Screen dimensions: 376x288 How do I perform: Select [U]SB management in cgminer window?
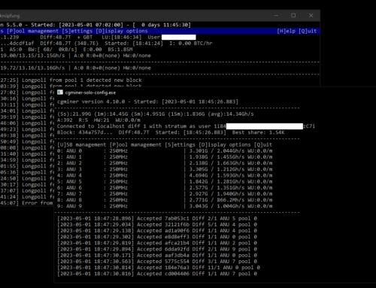coord(82,144)
